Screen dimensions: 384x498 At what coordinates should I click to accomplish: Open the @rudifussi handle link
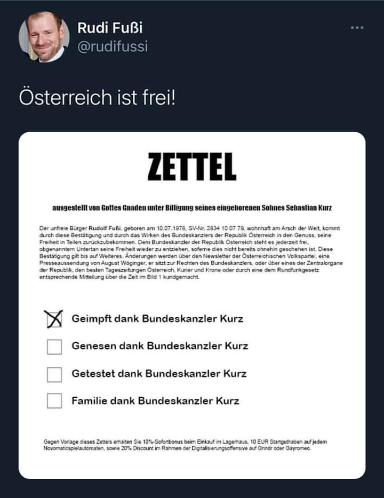[113, 46]
